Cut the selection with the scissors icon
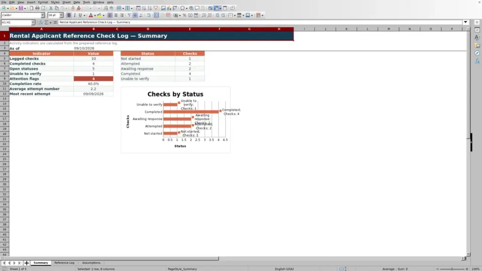The width and height of the screenshot is (482, 271). click(51, 8)
